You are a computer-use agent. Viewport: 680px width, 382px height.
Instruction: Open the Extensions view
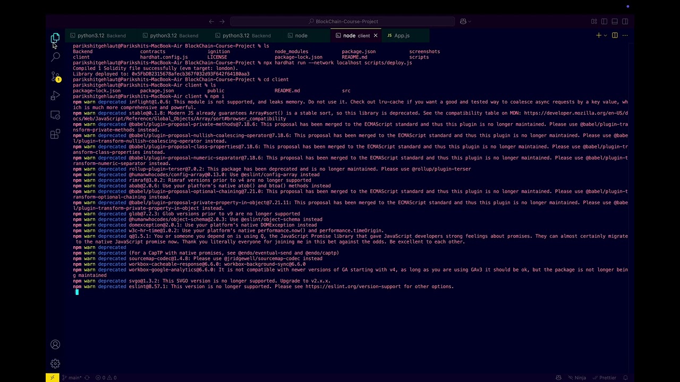[55, 134]
